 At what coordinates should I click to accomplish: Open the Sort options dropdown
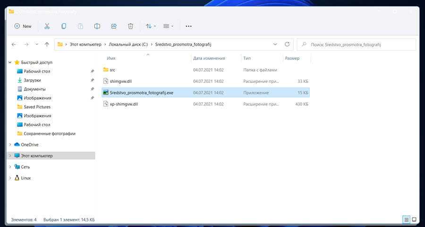point(151,26)
